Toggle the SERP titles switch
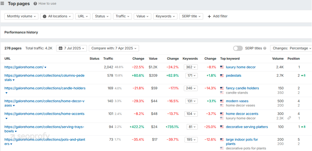Viewport: 312px width, 151px height. [x=238, y=48]
